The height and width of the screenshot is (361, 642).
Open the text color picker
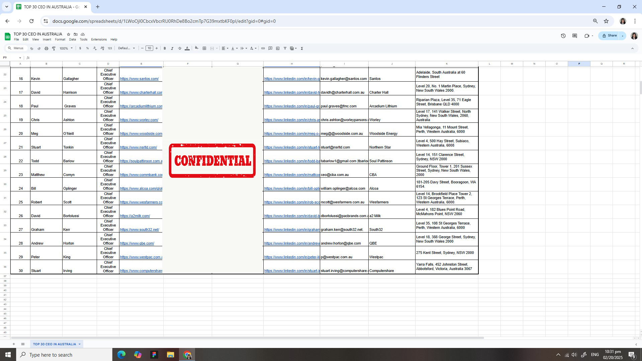187,49
